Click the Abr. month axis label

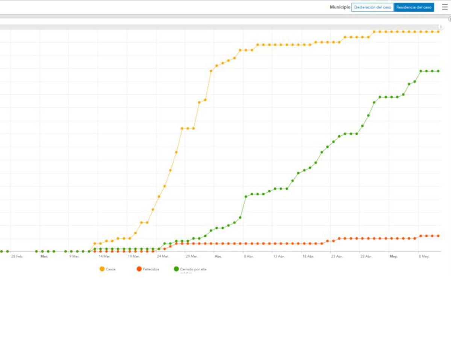click(218, 257)
